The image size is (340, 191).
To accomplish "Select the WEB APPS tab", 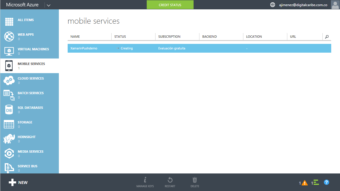I will tap(30, 37).
